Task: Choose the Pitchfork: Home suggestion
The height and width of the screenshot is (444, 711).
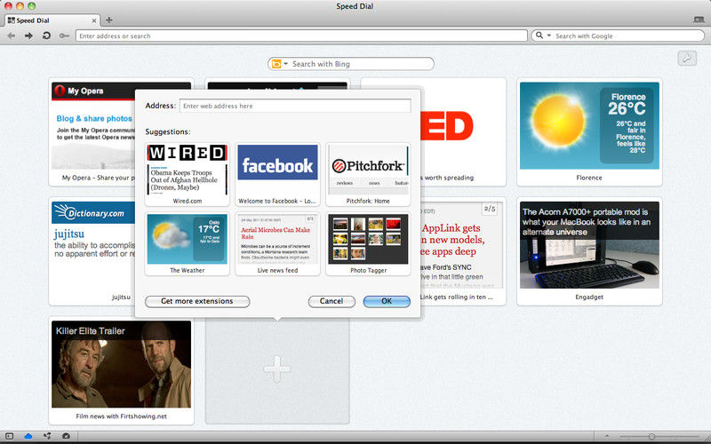Action: pyautogui.click(x=368, y=174)
